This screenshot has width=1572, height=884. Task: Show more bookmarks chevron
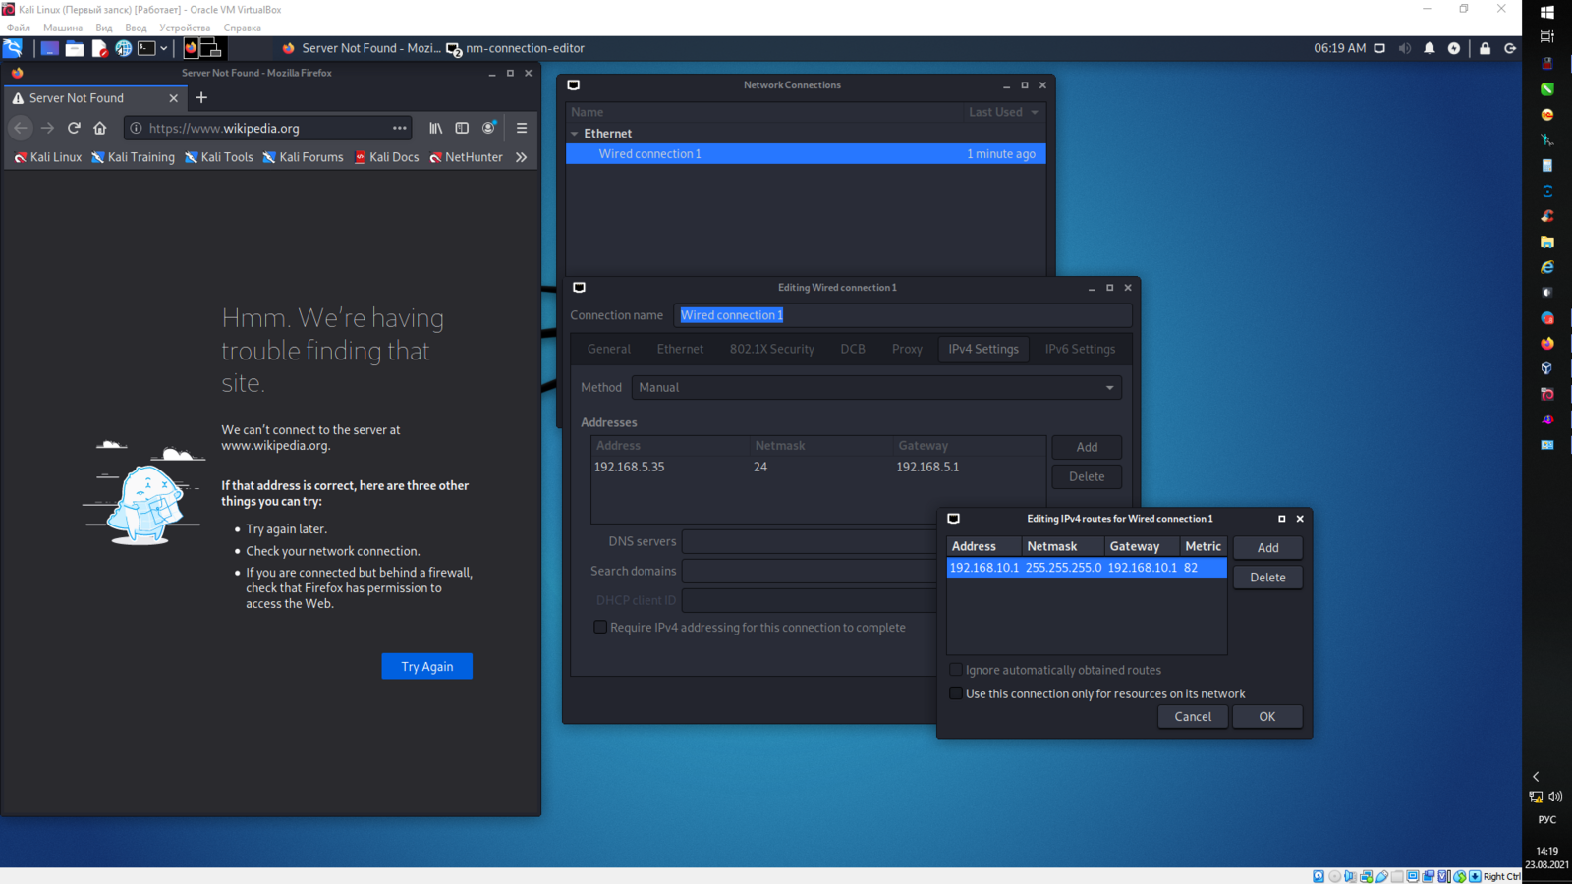pos(522,157)
